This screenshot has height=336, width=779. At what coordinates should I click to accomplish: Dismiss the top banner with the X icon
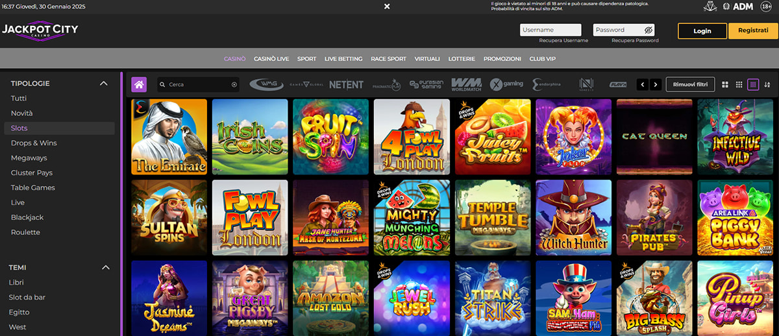[x=387, y=6]
